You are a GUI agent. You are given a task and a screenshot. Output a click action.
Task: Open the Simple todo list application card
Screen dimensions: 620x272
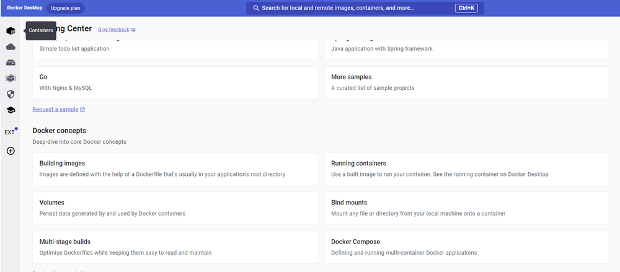point(175,50)
